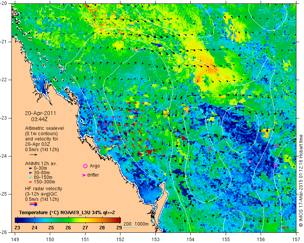Click the Altimetric sealevel legend text
This screenshot has height=243, width=304.
[x=44, y=128]
